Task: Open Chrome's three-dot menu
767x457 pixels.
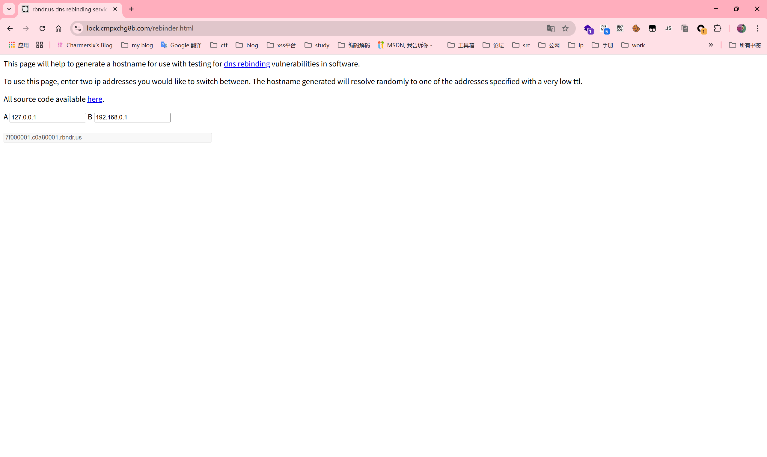Action: pyautogui.click(x=757, y=28)
